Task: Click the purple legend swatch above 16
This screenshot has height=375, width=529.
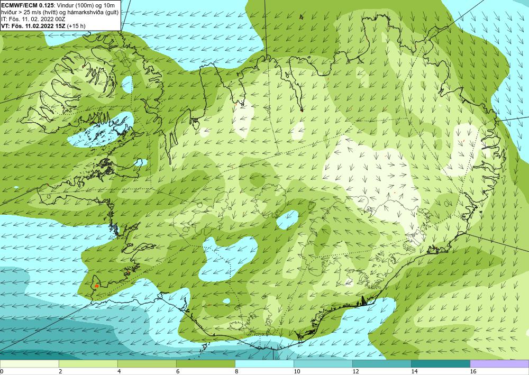Action: tap(499, 363)
